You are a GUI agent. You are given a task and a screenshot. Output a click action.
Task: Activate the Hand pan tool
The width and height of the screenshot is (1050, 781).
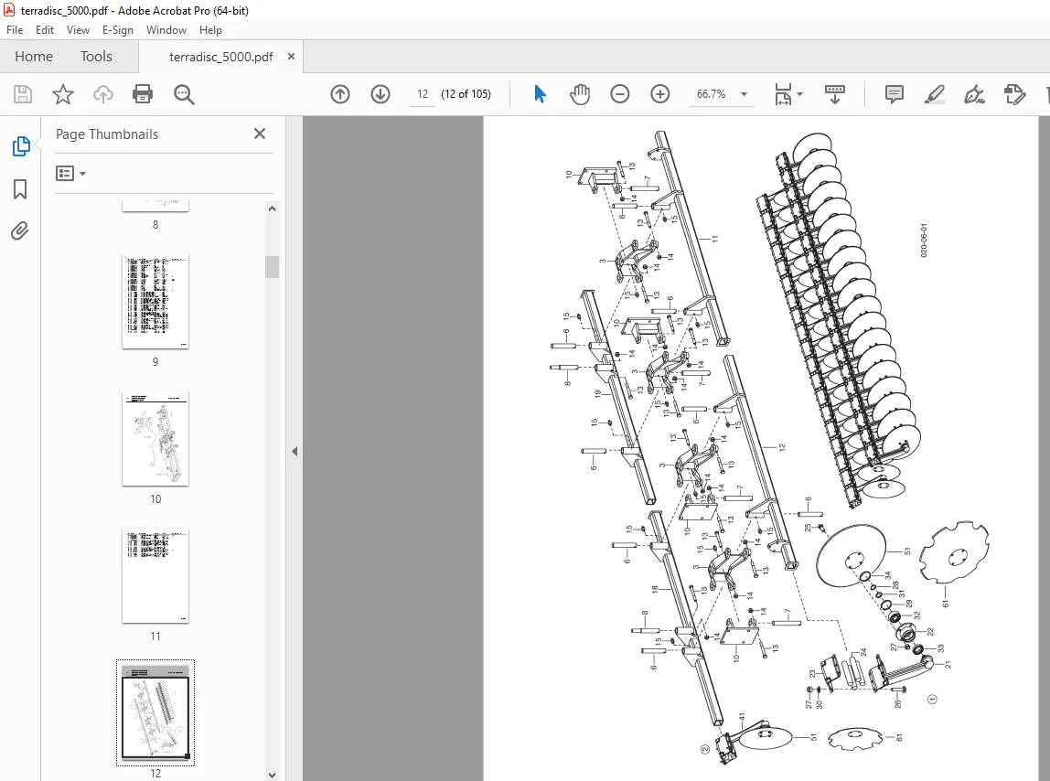click(x=580, y=94)
